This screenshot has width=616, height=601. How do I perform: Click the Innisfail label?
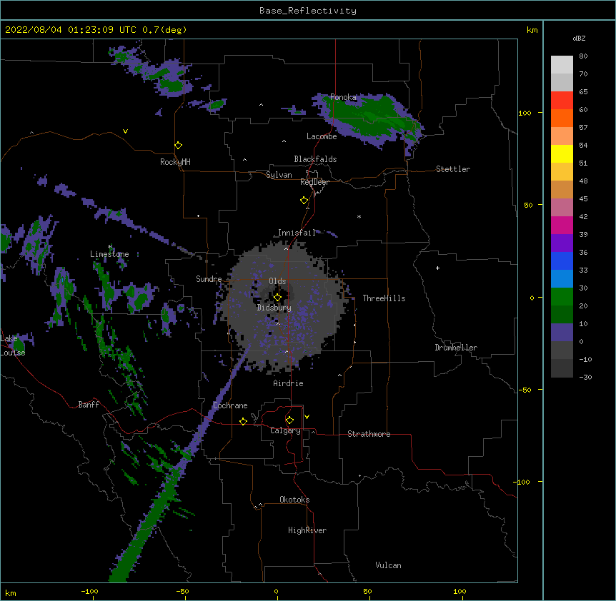point(297,233)
